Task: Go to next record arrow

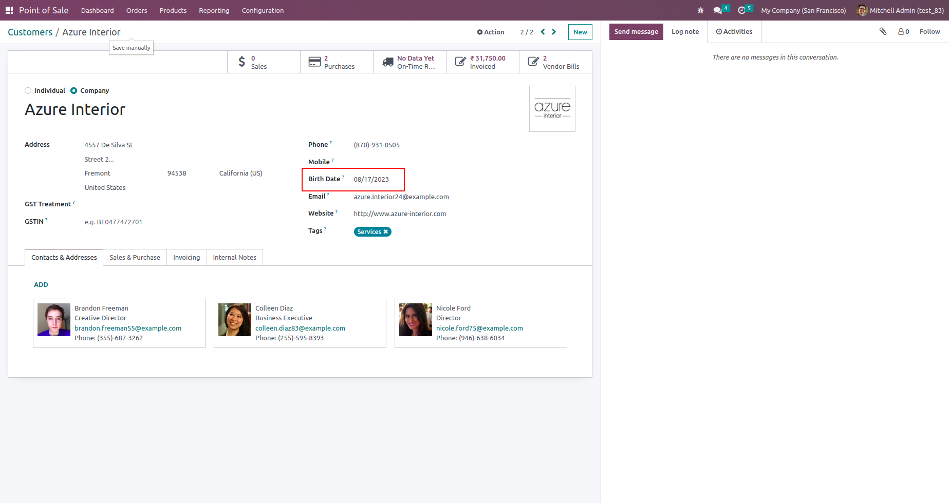Action: 554,32
